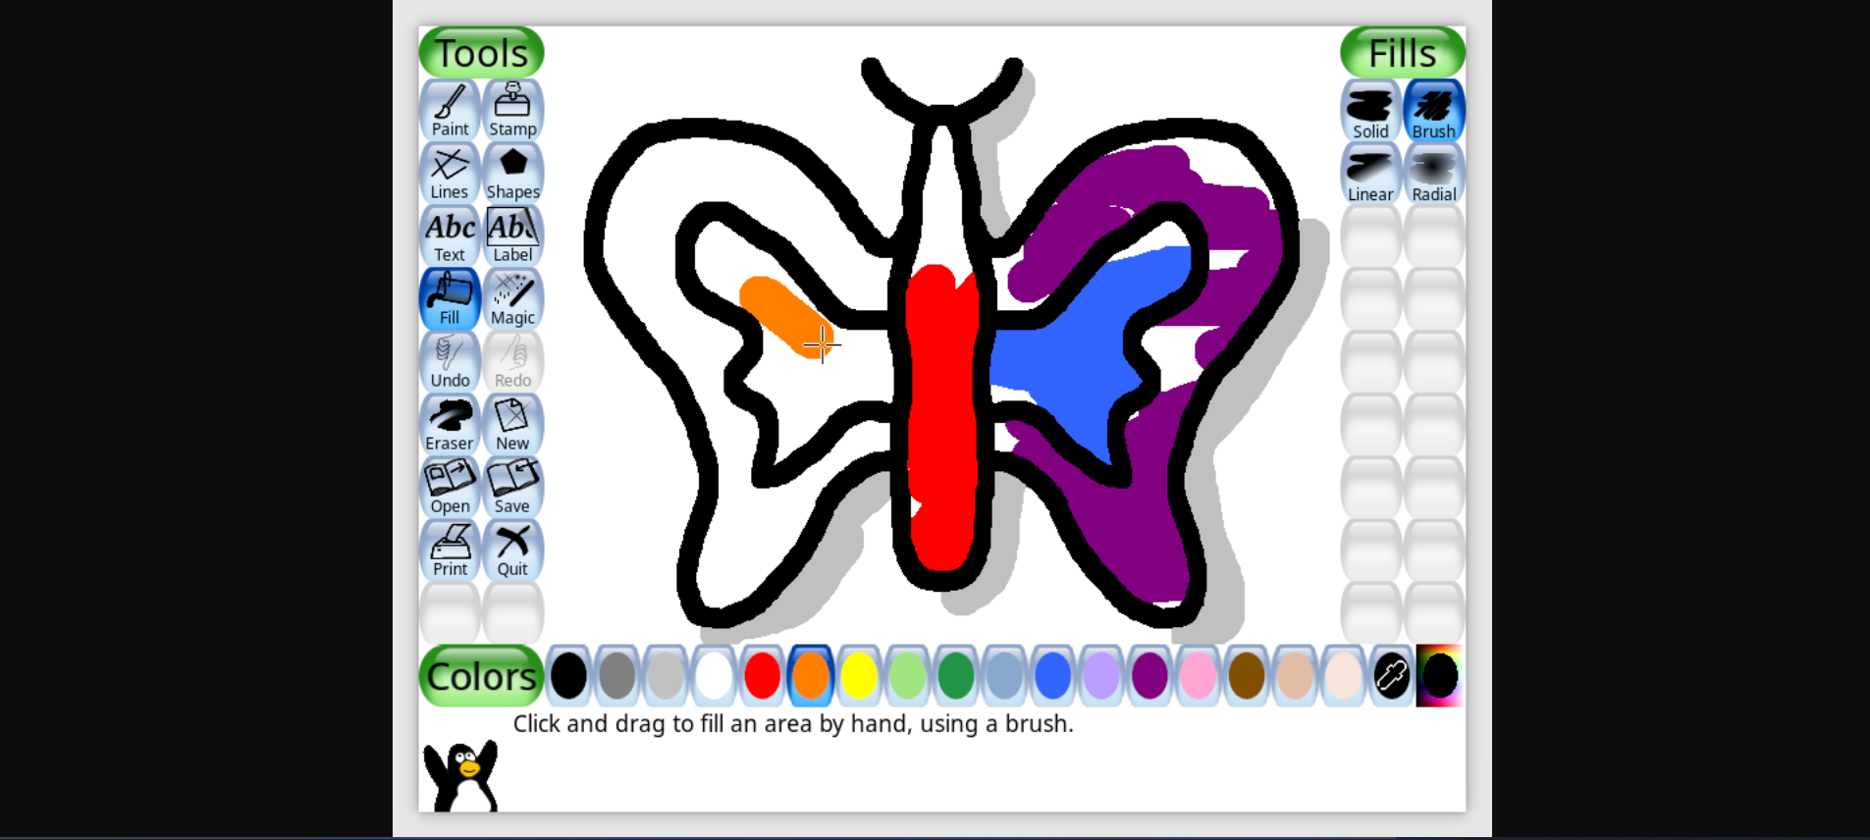
Task: Save the current drawing
Action: 512,487
